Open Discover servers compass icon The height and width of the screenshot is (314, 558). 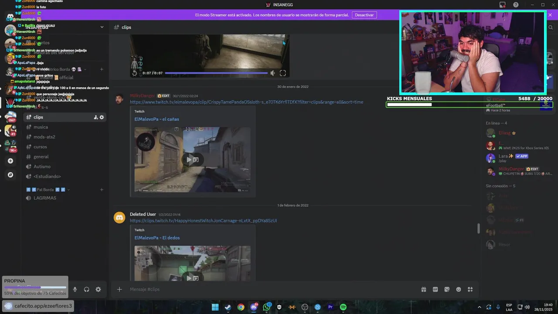pos(10,175)
